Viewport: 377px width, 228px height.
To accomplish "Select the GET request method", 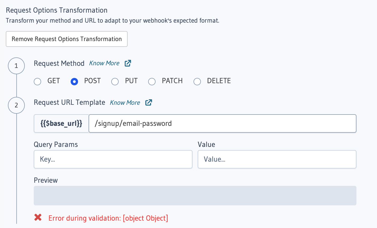I will pyautogui.click(x=37, y=82).
